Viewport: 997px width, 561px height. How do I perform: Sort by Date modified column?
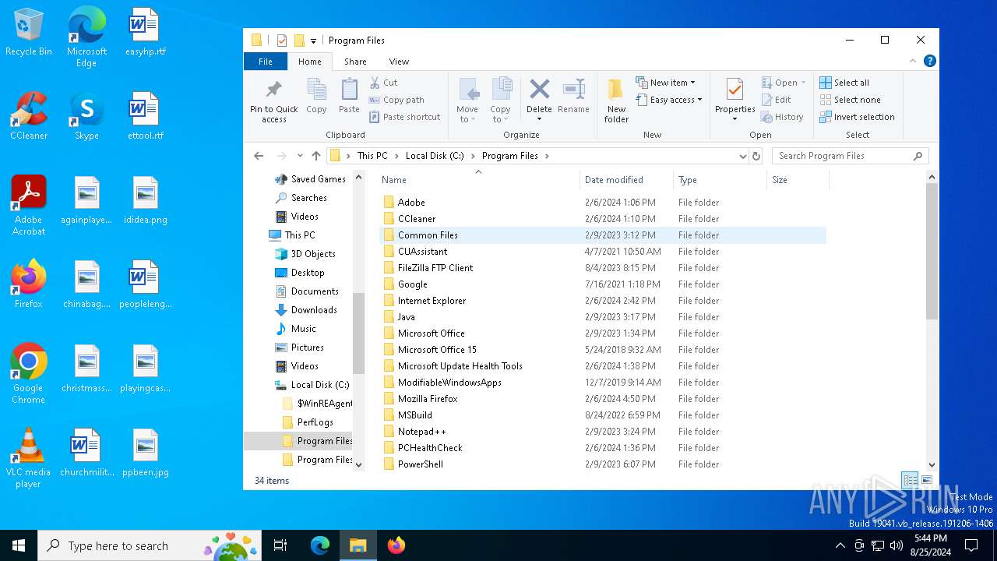626,180
